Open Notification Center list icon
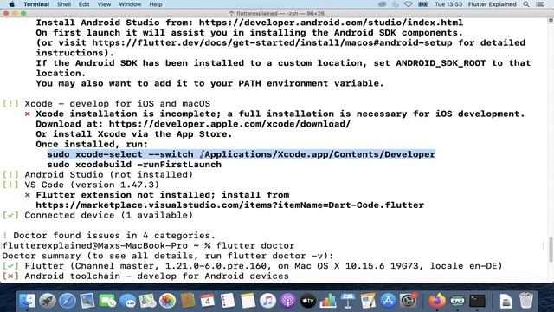This screenshot has width=554, height=312. (x=540, y=4)
